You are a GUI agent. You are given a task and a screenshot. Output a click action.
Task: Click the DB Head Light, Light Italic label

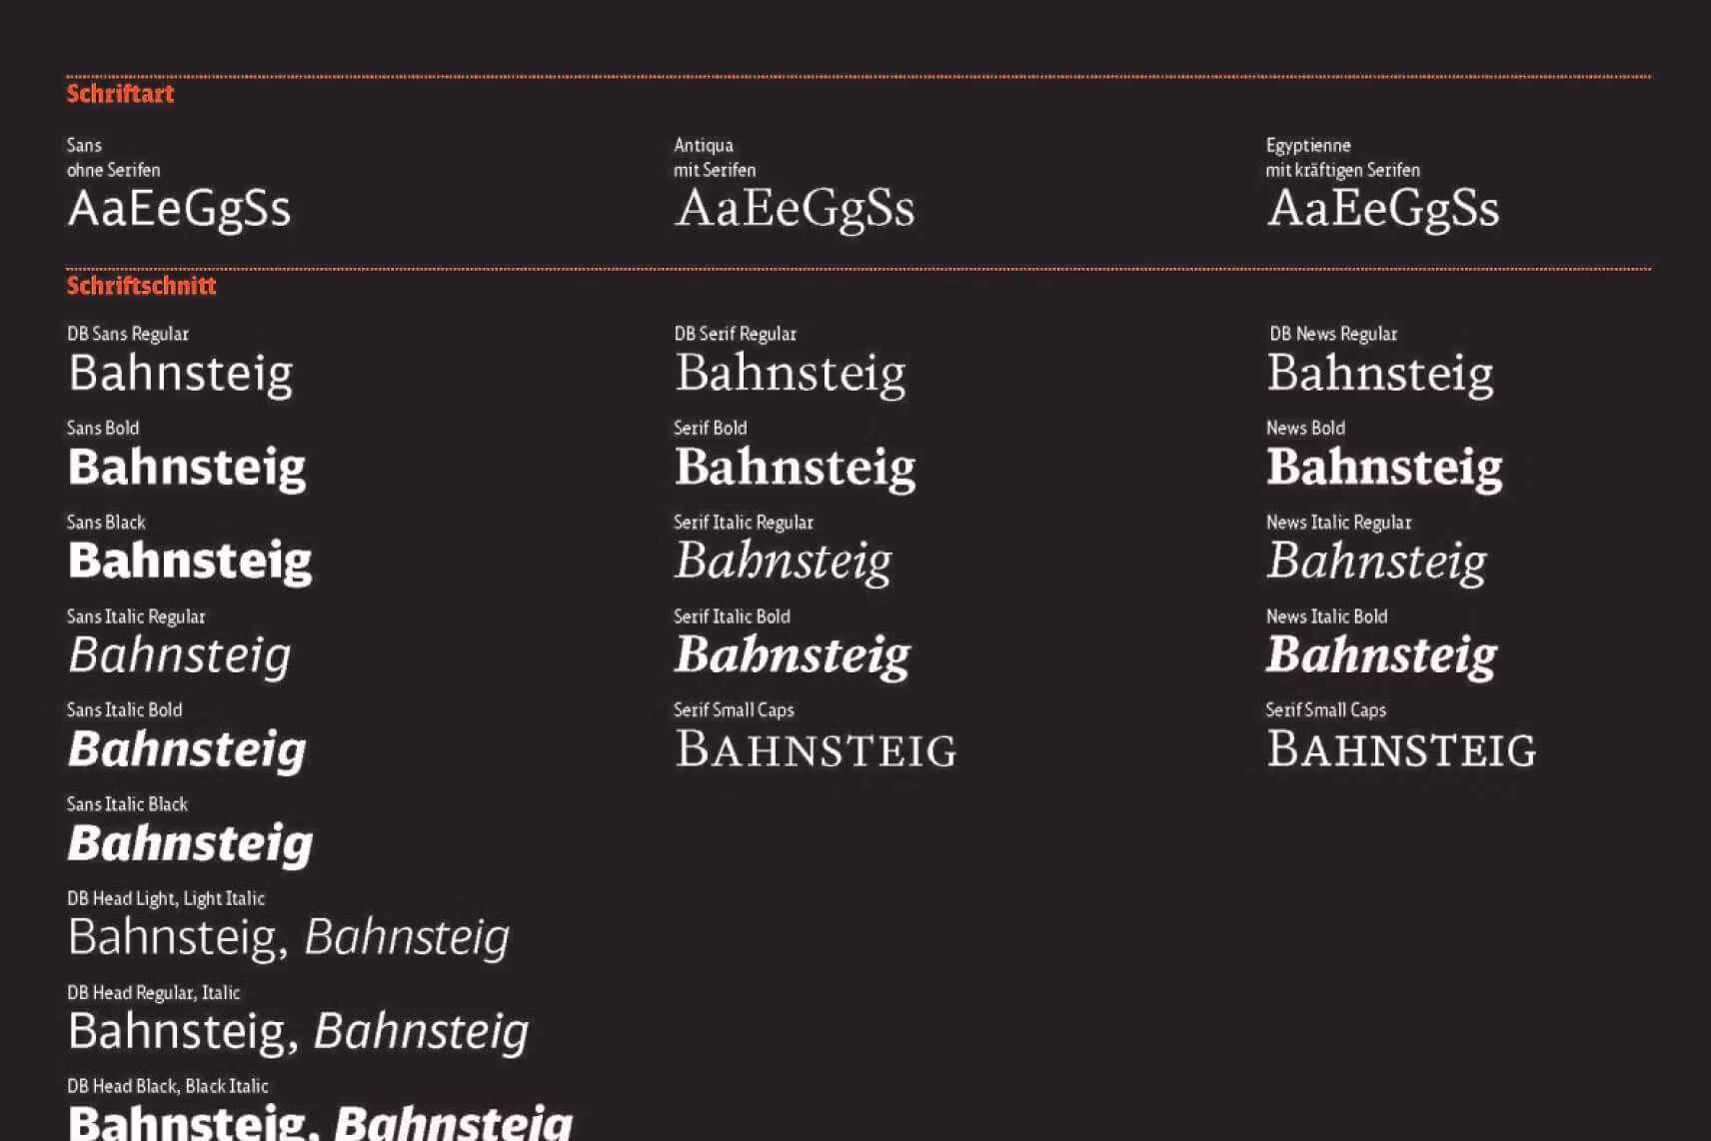tap(166, 898)
